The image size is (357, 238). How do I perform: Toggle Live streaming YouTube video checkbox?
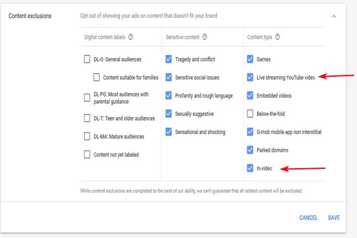coord(250,77)
